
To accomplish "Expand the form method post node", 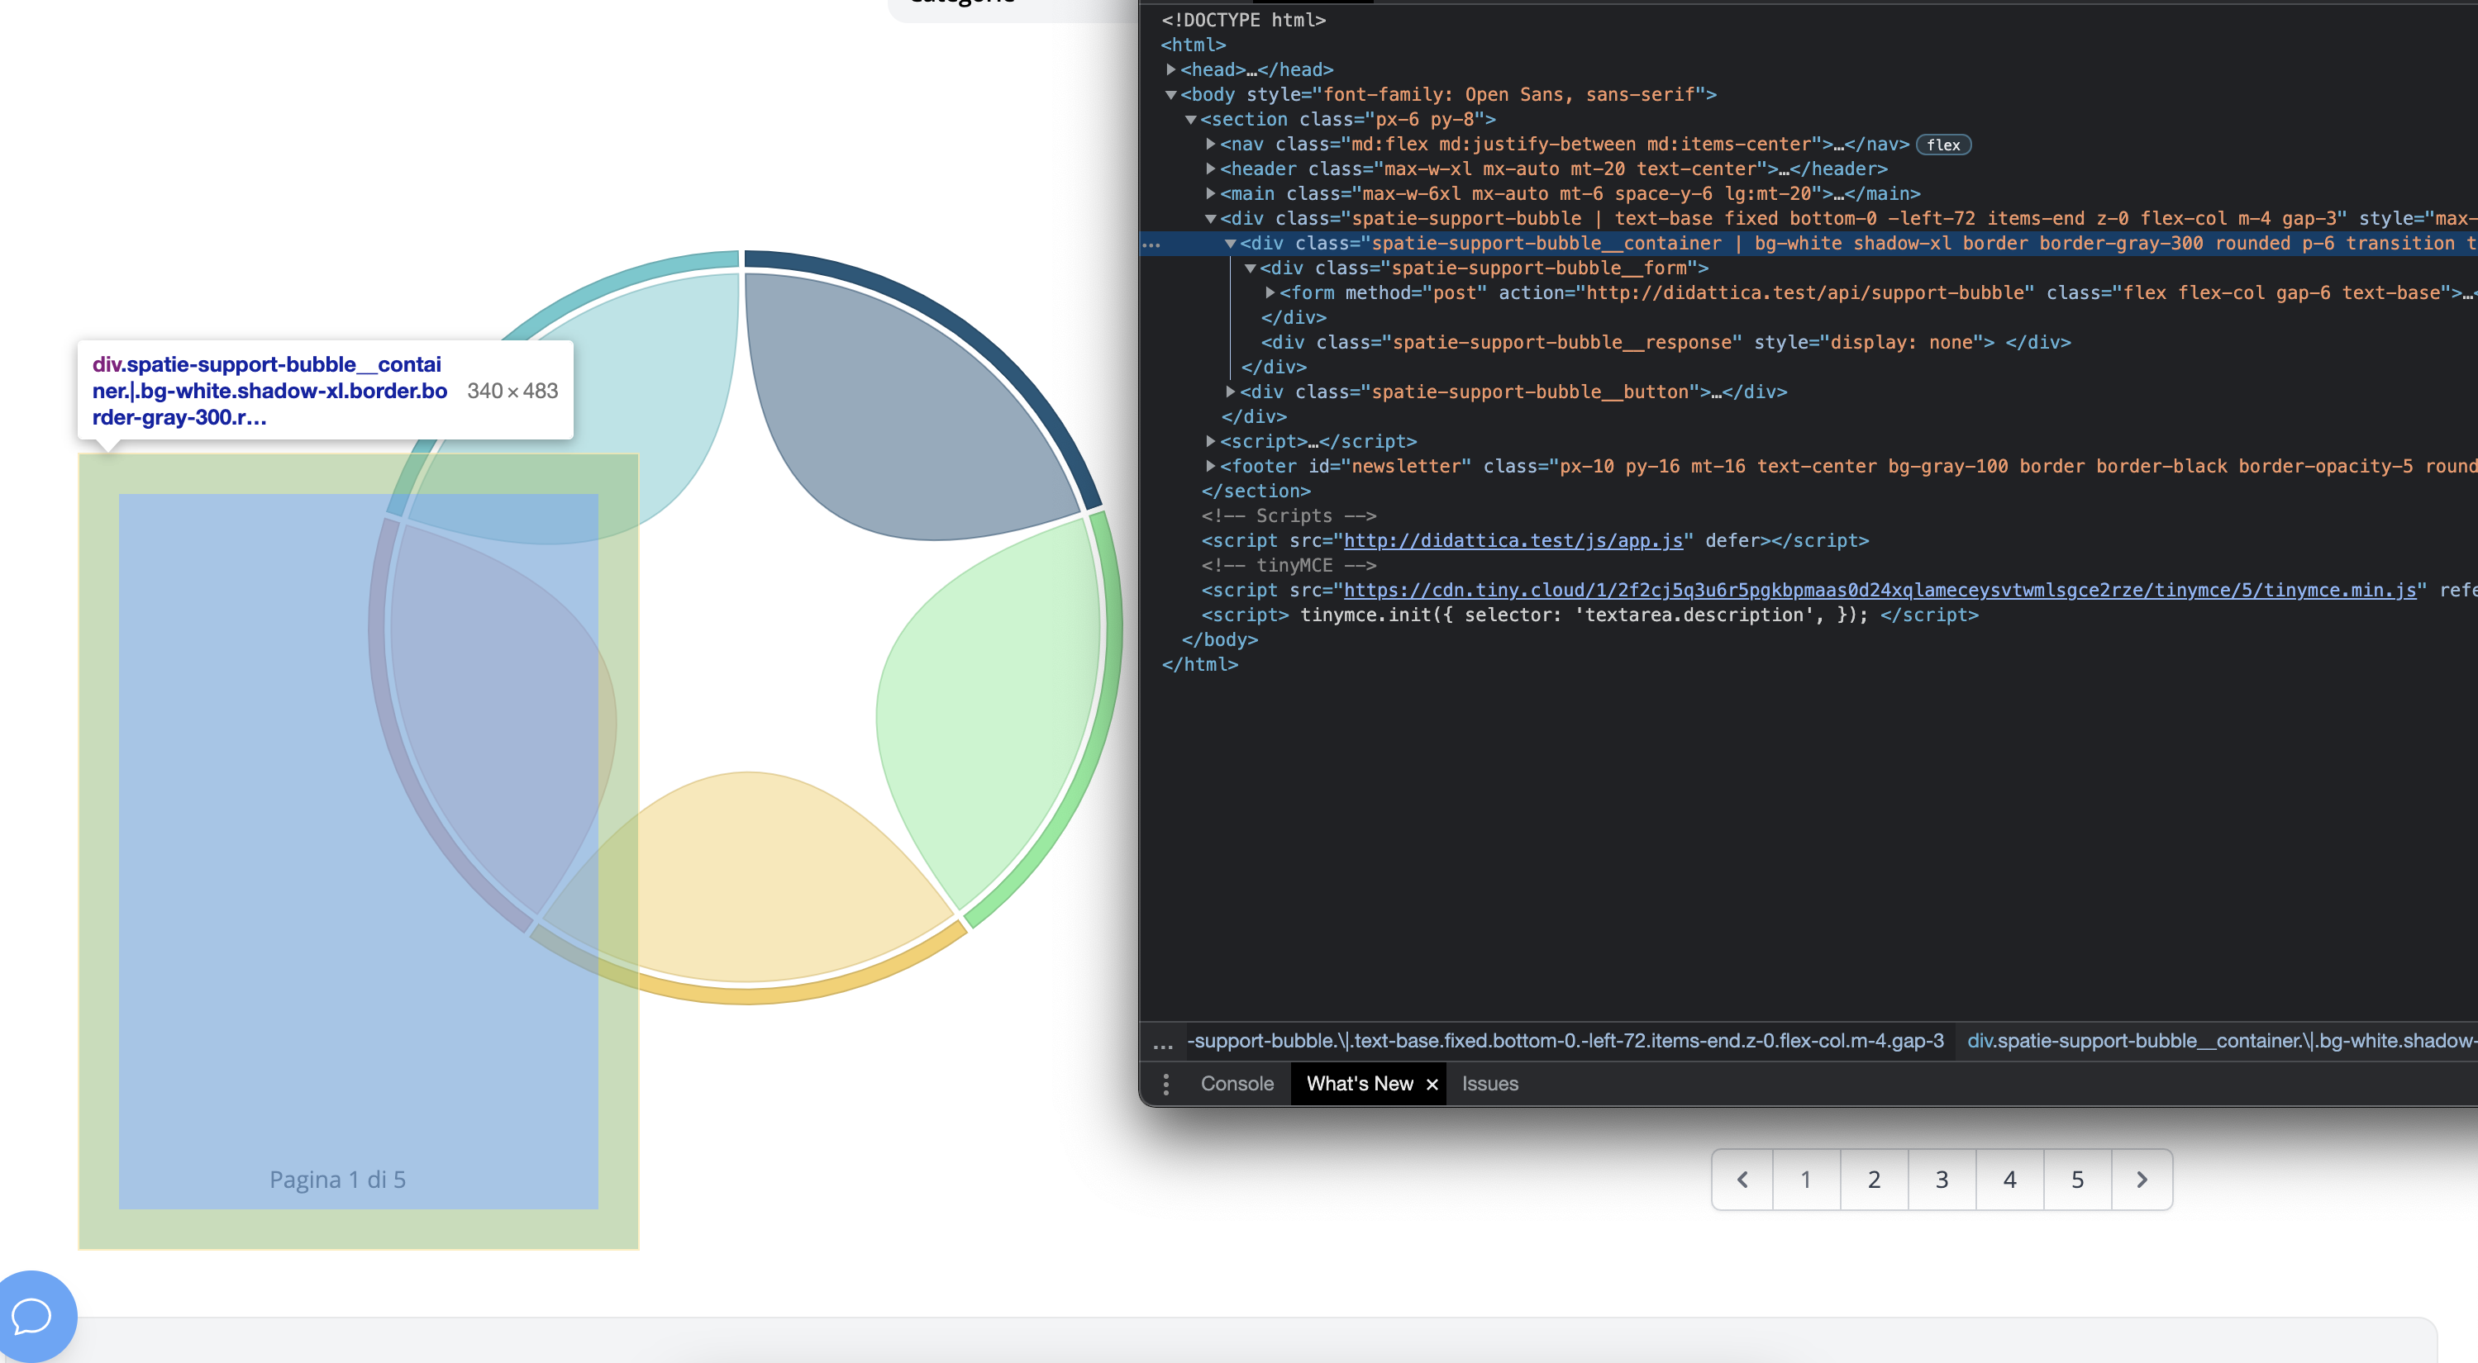I will [x=1270, y=293].
